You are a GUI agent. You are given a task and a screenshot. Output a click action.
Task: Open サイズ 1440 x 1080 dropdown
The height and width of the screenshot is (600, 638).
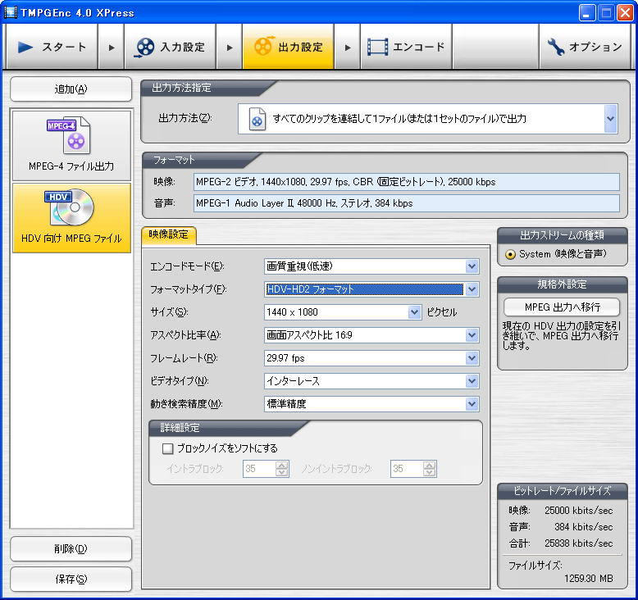pos(414,312)
